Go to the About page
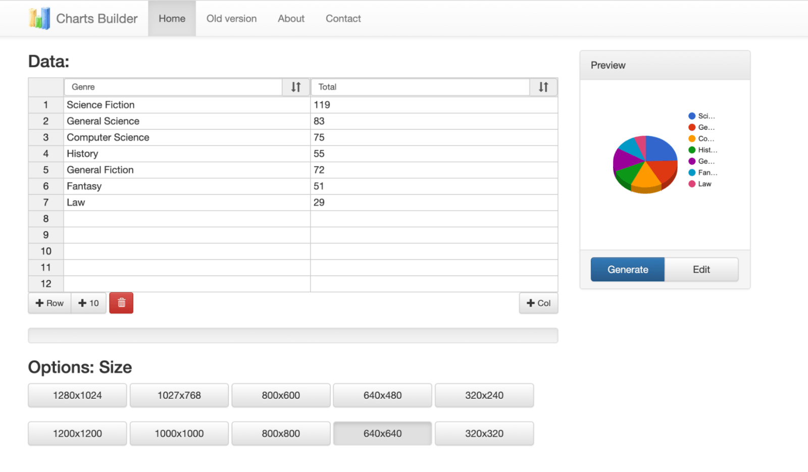Viewport: 808px width, 472px height. tap(291, 19)
